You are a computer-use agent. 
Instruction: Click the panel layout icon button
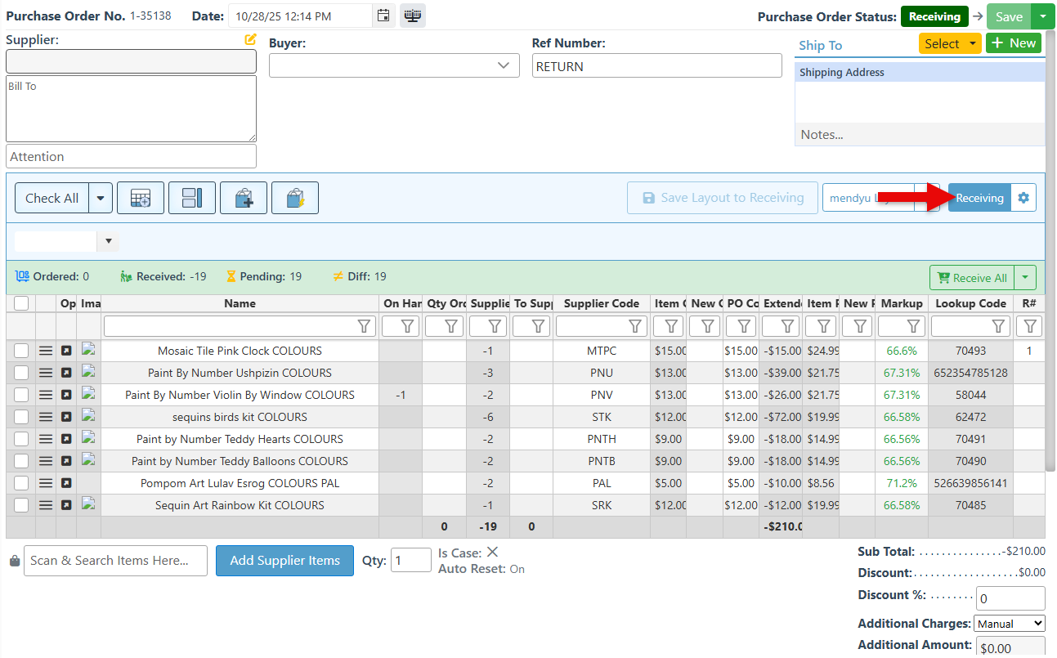192,198
